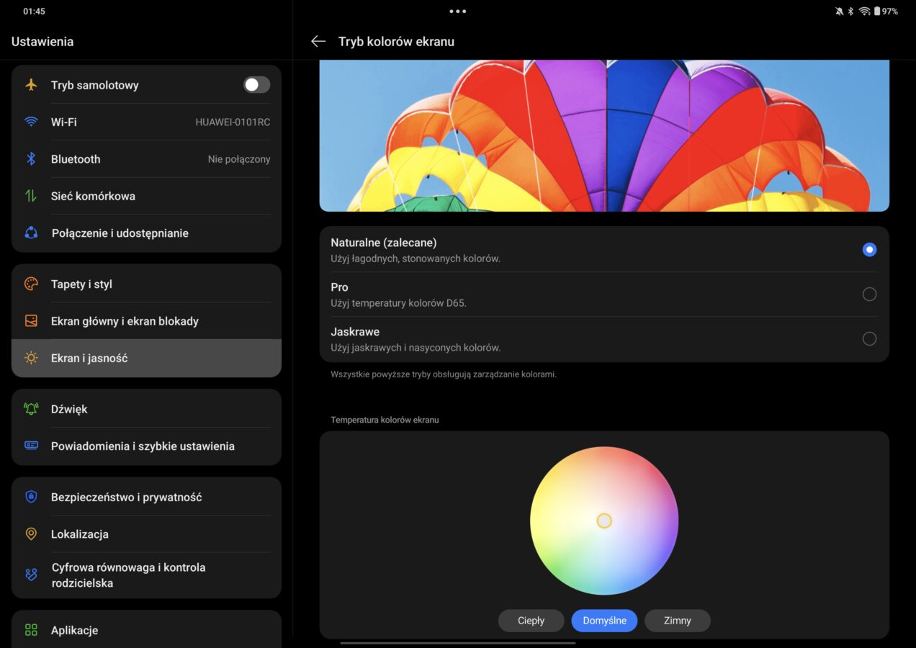The width and height of the screenshot is (916, 648).
Task: Select the Pro color mode radio button
Action: [x=869, y=294]
